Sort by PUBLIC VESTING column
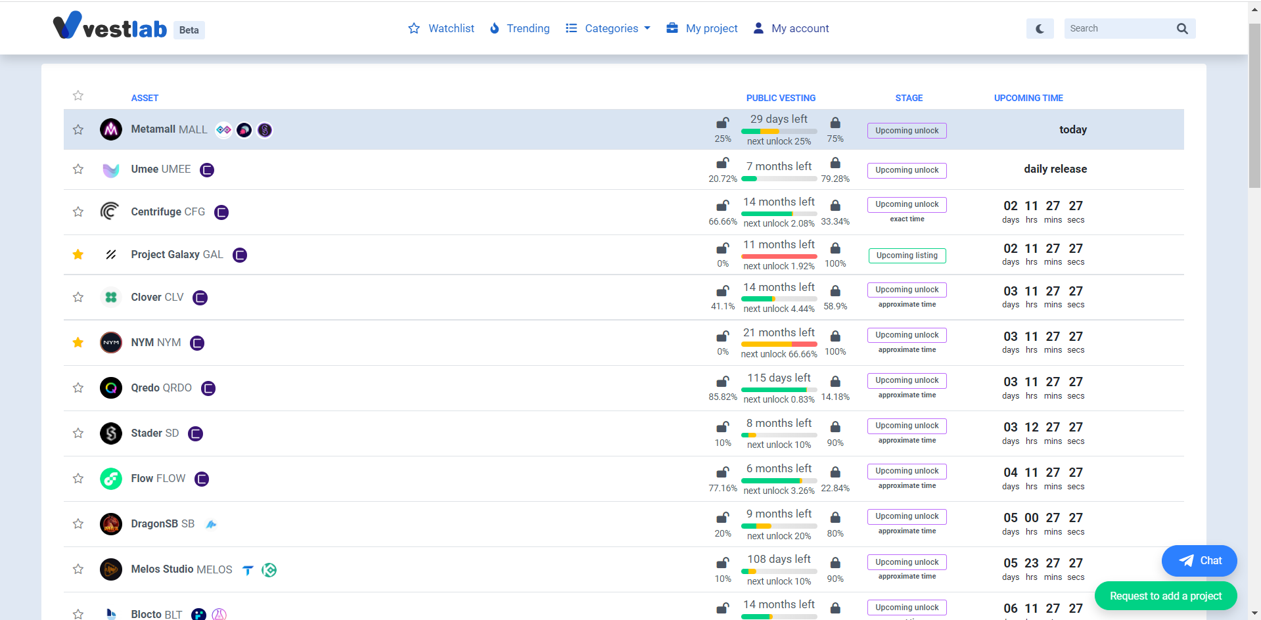This screenshot has width=1261, height=620. tap(781, 98)
